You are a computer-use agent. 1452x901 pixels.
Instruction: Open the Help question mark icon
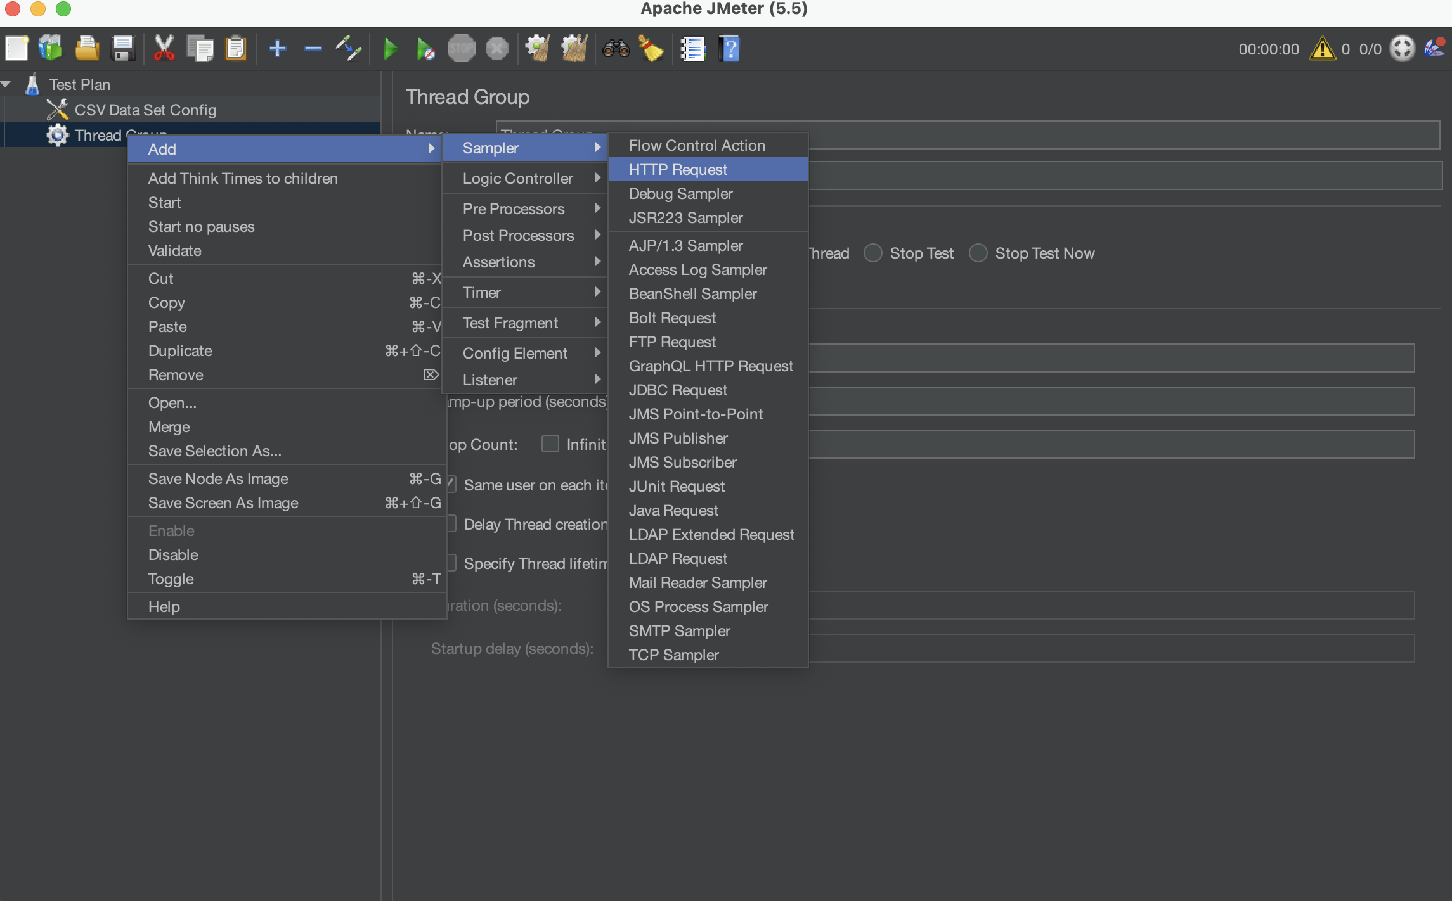729,48
